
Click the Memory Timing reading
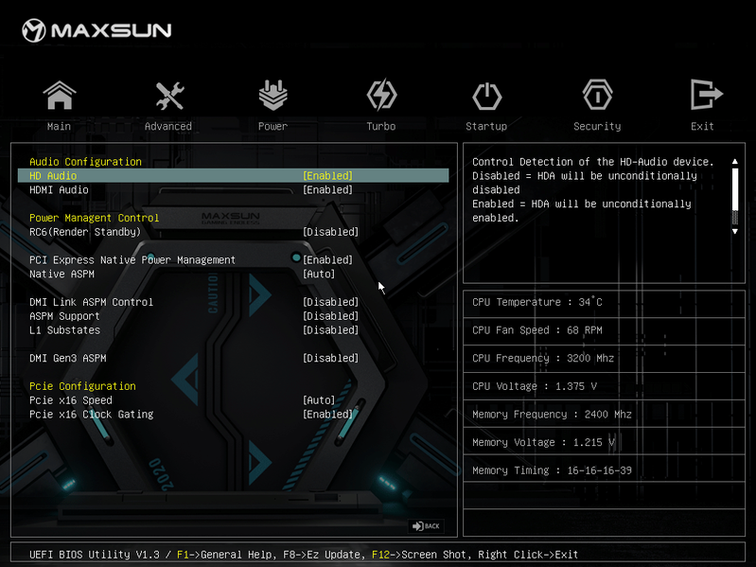pyautogui.click(x=552, y=470)
